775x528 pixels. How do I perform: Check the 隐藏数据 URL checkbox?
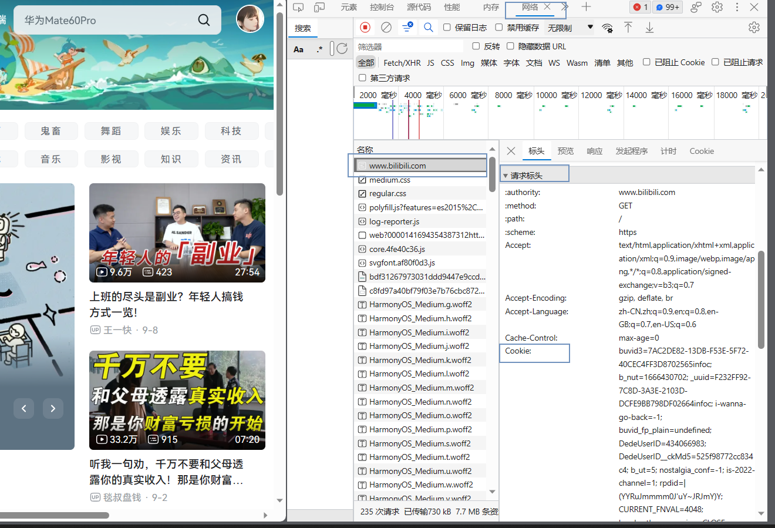(x=510, y=46)
